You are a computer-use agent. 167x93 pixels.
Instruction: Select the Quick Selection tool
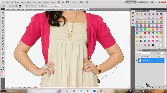(3, 21)
